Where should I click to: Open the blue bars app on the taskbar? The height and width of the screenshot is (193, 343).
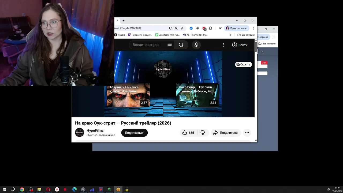[92, 190]
